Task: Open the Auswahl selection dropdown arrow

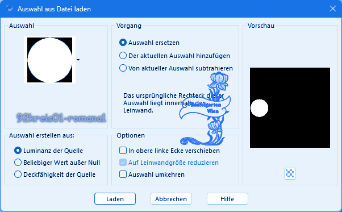Action: [78, 60]
